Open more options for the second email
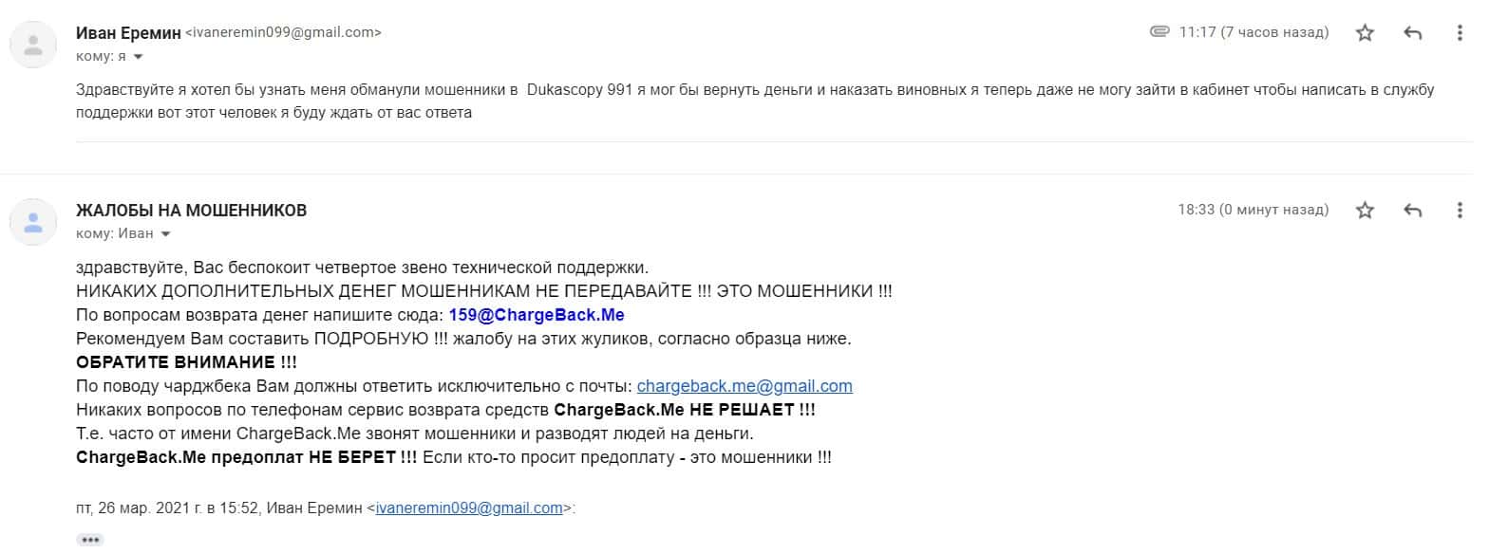The height and width of the screenshot is (554, 1489). 1460,211
